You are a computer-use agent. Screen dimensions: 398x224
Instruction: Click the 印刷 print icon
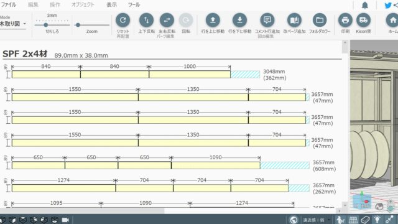(345, 20)
